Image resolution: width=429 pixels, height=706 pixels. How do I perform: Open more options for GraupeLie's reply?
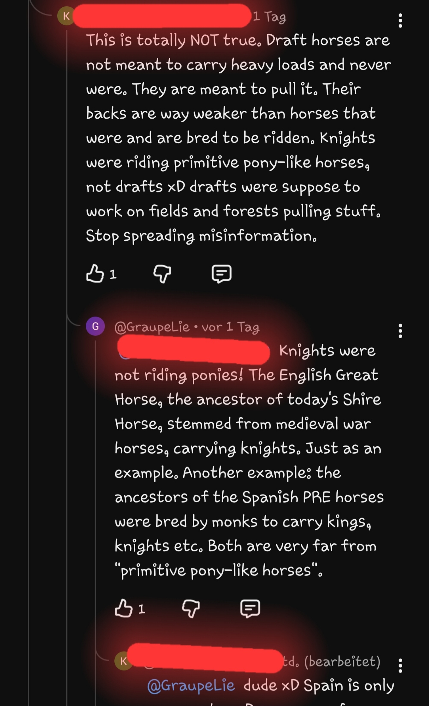click(x=400, y=331)
